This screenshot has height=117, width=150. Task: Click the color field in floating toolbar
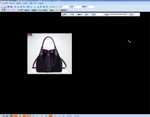click(100, 15)
